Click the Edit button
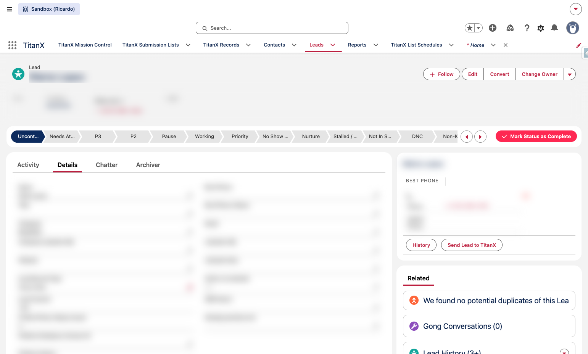The width and height of the screenshot is (588, 354). tap(473, 74)
